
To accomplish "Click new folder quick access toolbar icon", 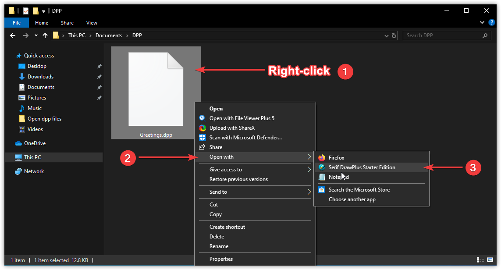I will [36, 11].
